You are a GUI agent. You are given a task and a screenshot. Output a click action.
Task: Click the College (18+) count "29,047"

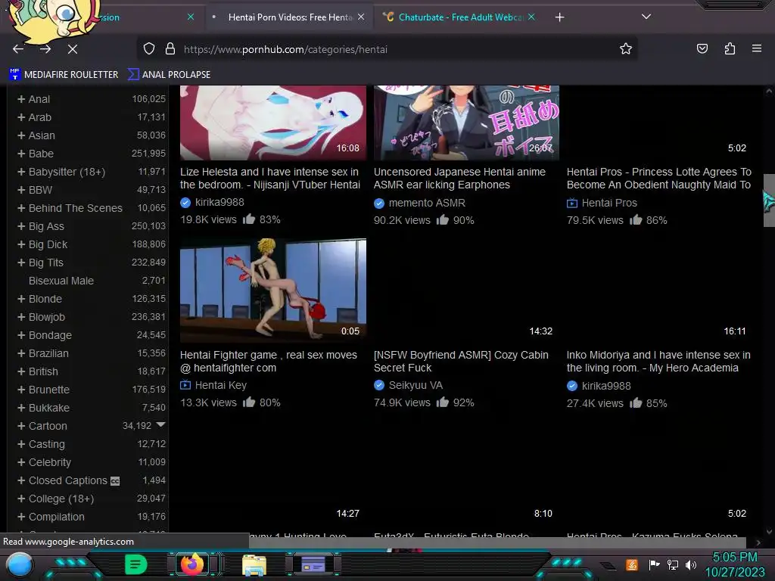point(151,498)
